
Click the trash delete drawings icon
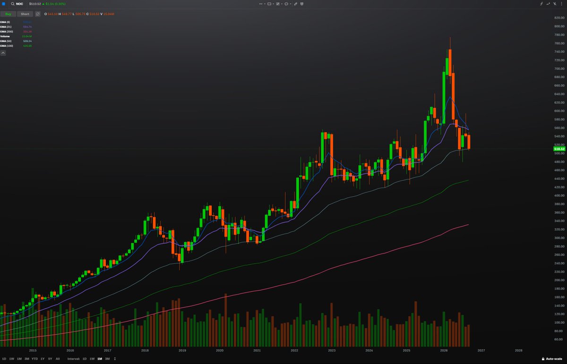tap(301, 4)
